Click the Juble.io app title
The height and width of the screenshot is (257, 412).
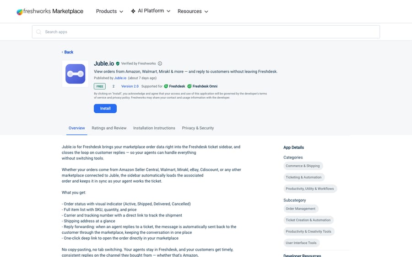(x=104, y=63)
